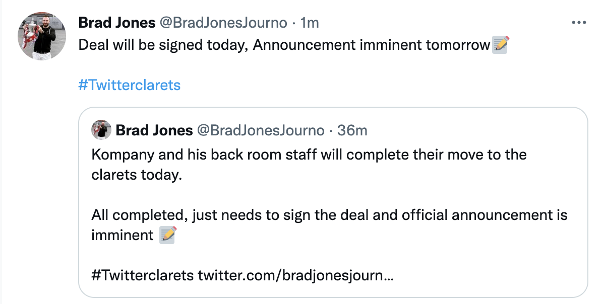Image resolution: width=604 pixels, height=304 pixels.
Task: Click the #Twitterclarets text inside the quoted tweet
Action: [x=142, y=276]
